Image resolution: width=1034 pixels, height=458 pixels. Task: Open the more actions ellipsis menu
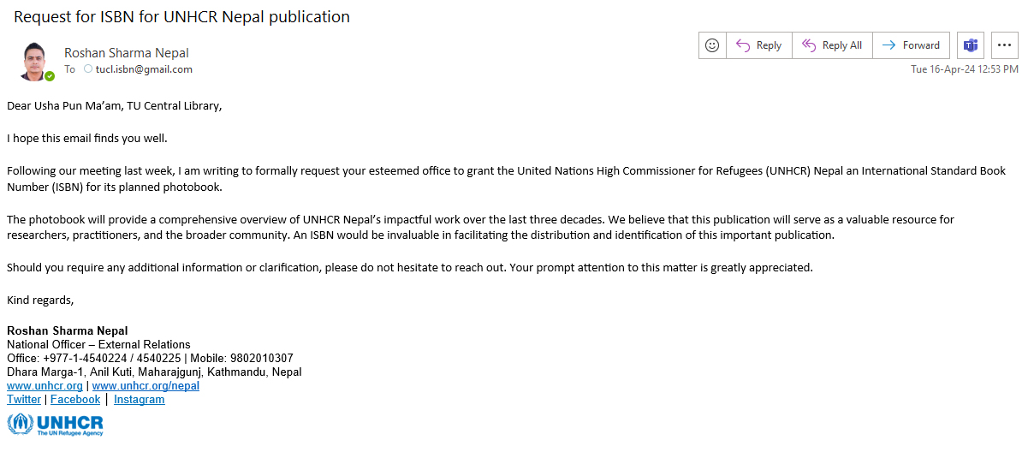coord(1005,45)
